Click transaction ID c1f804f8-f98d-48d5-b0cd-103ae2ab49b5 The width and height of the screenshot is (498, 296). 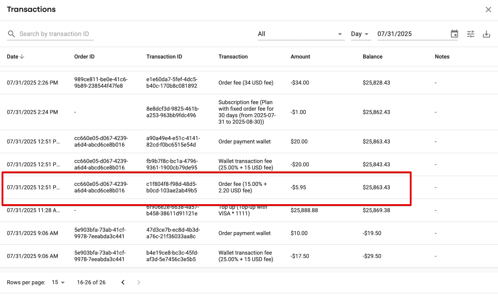click(x=172, y=187)
